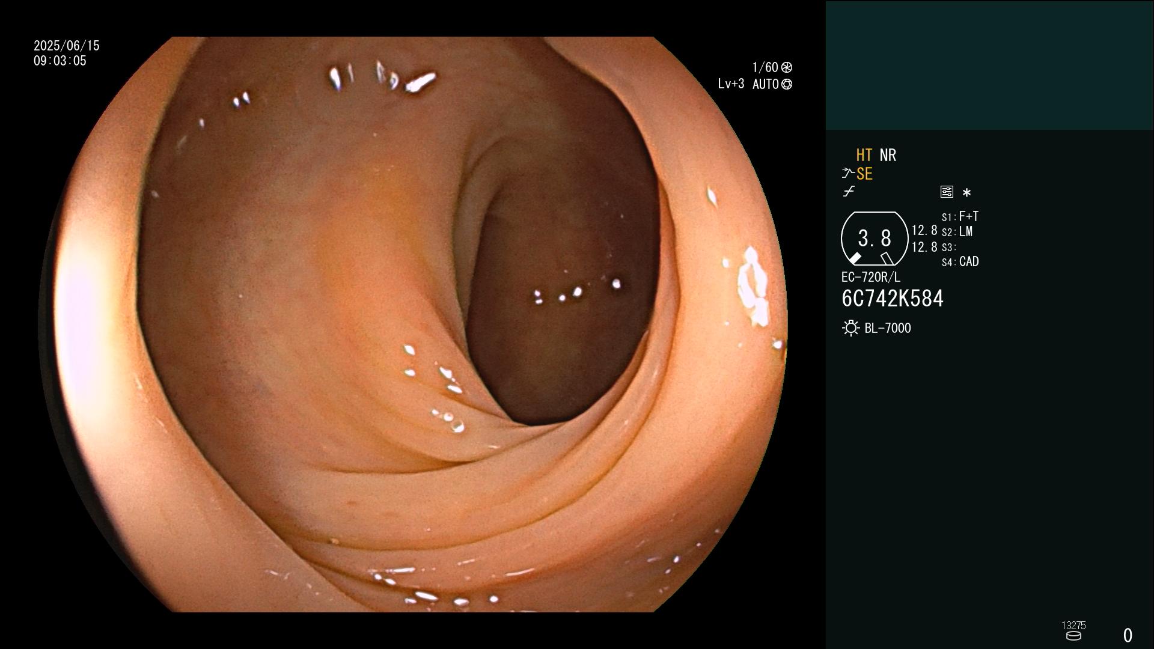This screenshot has width=1154, height=649.
Task: Click the 1/60 shutter speed value
Action: pos(765,67)
